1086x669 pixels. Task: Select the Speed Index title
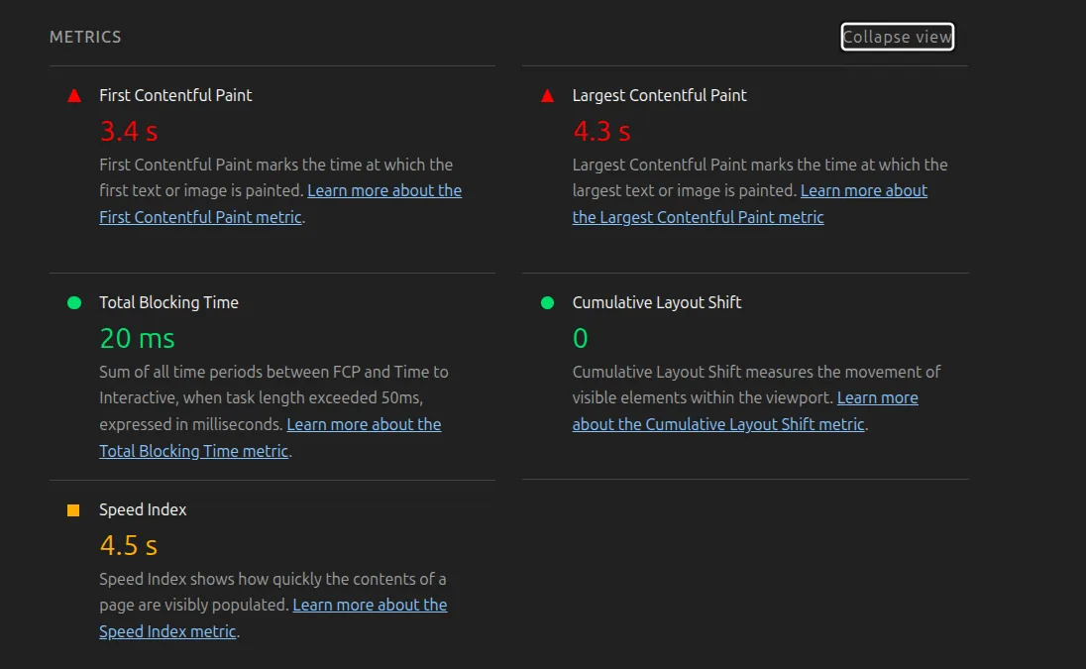(143, 509)
